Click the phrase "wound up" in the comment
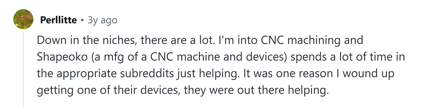This screenshot has height=107, width=421. 368,74
